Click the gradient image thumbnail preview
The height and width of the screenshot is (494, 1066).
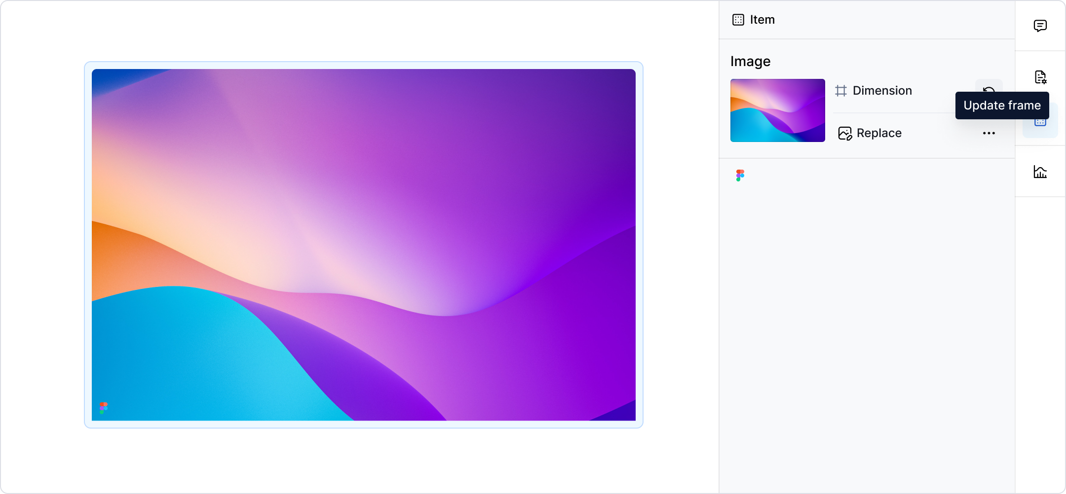pyautogui.click(x=777, y=110)
